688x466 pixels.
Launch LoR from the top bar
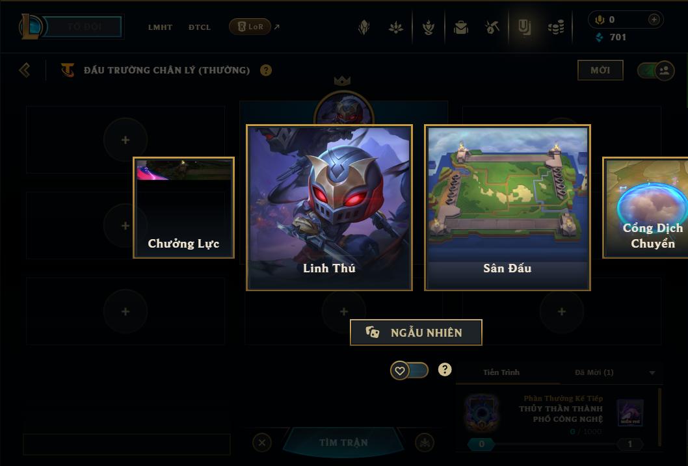(x=250, y=27)
